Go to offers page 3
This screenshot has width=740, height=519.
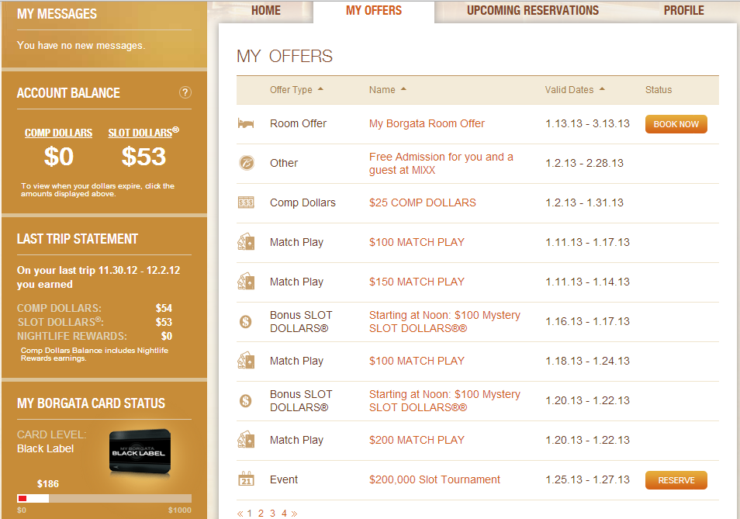[x=273, y=514]
